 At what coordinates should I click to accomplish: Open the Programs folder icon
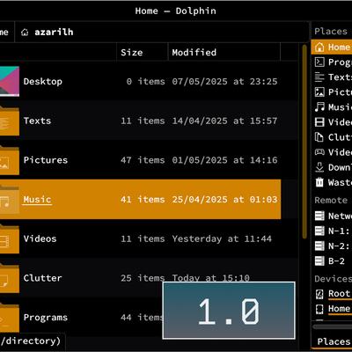(10, 317)
